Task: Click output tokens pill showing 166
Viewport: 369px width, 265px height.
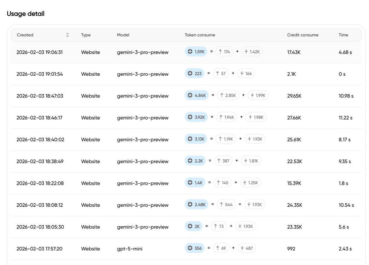Action: (246, 73)
